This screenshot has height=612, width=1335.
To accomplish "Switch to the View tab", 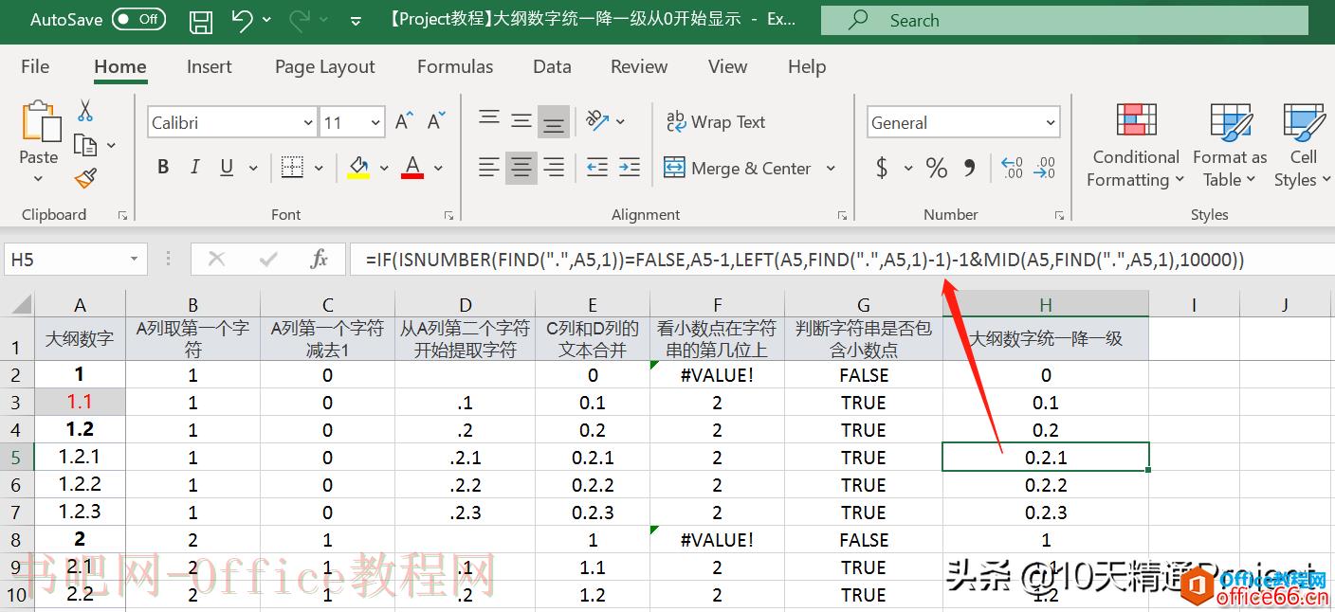I will pyautogui.click(x=727, y=66).
